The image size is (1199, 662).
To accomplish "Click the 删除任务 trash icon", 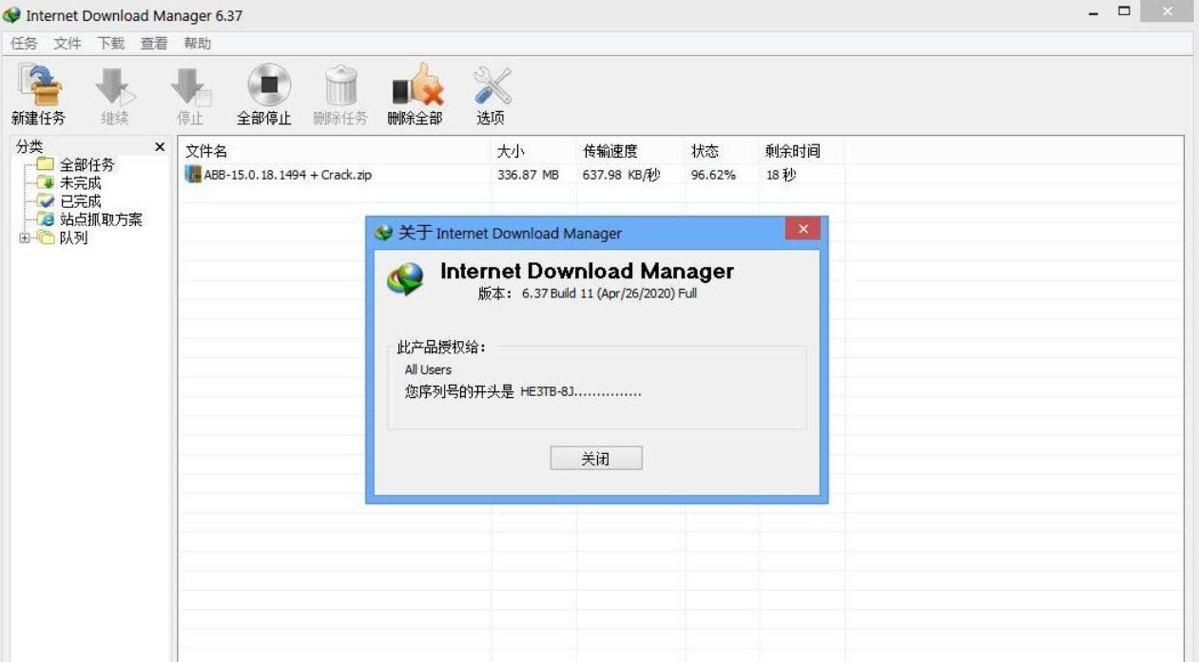I will pos(340,85).
